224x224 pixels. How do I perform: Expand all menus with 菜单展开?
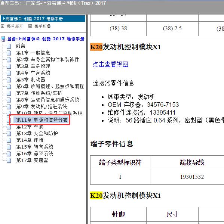coord(15,26)
